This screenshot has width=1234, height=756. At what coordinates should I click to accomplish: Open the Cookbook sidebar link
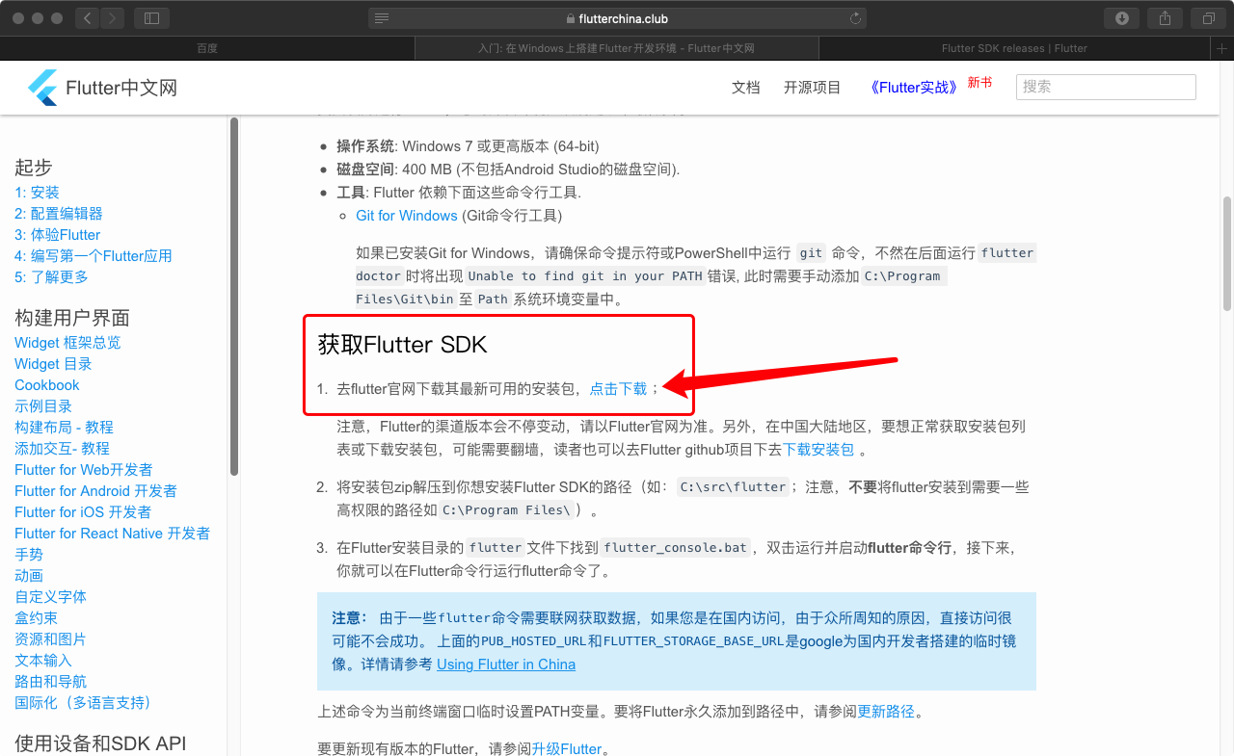47,385
